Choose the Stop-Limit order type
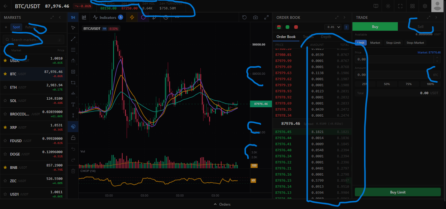Screen dimensions: 446x209 point(393,43)
